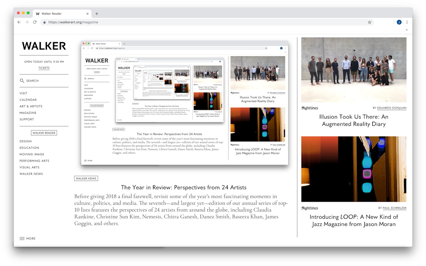
Task: Open the group photo article thumbnail
Action: [354, 69]
